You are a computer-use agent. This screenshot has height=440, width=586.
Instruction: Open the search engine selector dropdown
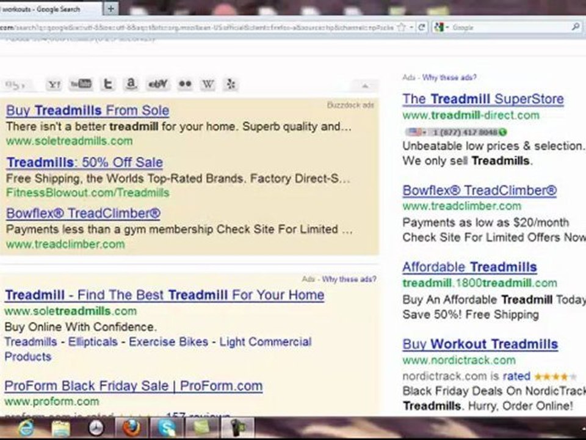(x=441, y=28)
